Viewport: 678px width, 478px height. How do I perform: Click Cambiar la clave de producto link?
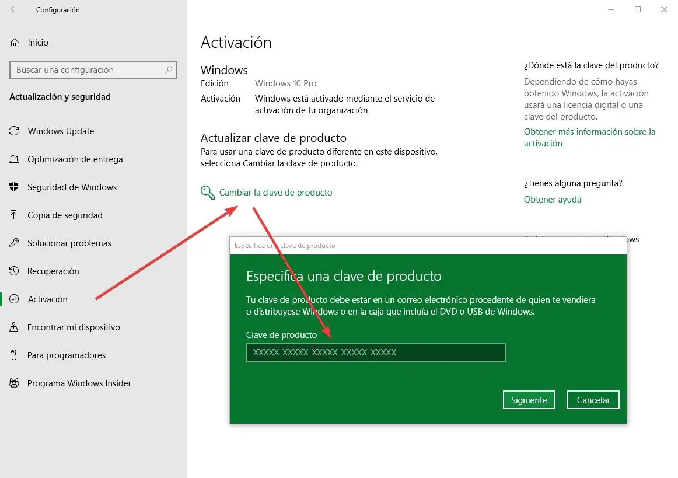click(x=275, y=193)
